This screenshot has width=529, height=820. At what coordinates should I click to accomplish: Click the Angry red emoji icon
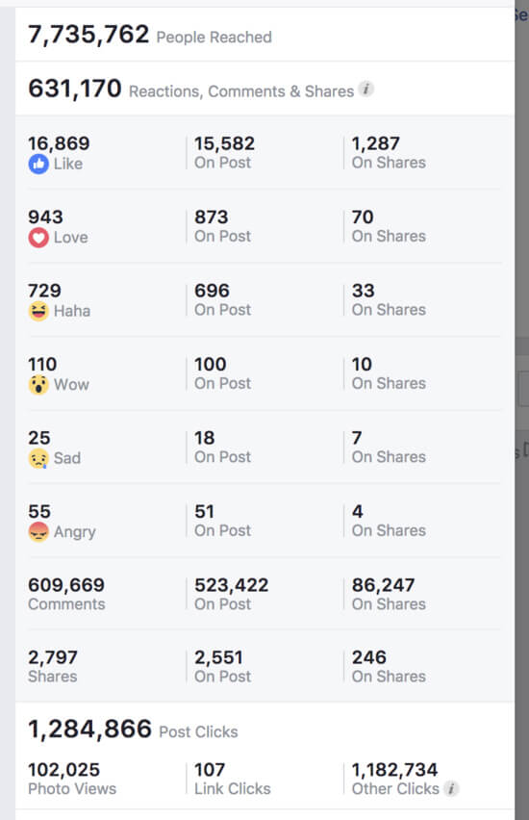(38, 532)
